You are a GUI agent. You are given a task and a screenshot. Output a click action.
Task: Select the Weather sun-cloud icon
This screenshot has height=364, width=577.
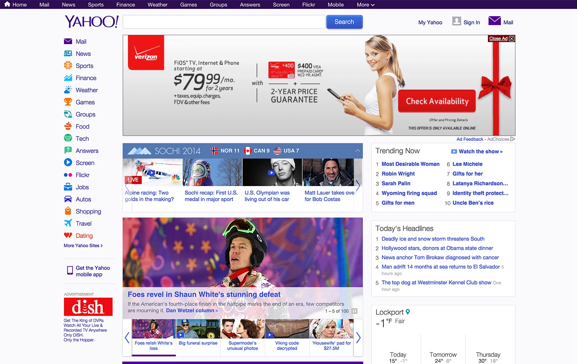68,90
